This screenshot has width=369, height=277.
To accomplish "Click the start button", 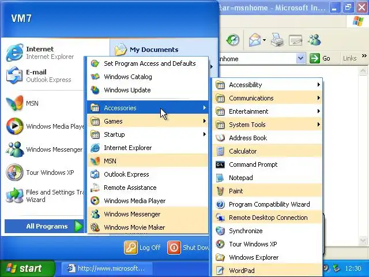I will point(27,268).
